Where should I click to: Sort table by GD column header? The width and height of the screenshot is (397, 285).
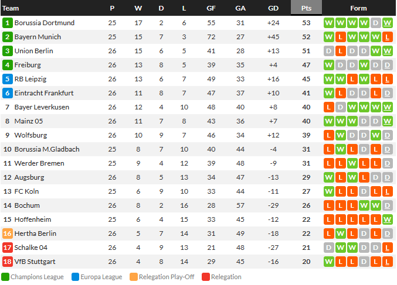click(x=273, y=8)
